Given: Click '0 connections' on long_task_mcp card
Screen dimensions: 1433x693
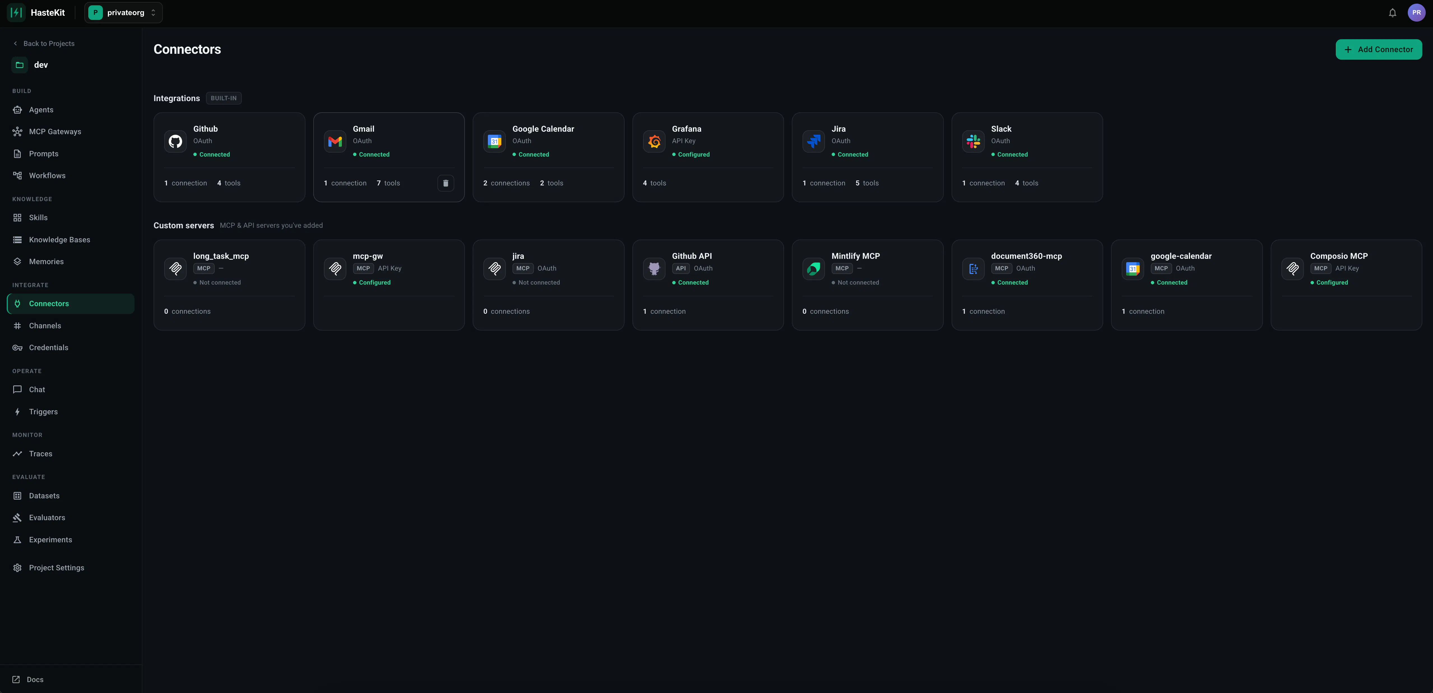Looking at the screenshot, I should 187,311.
